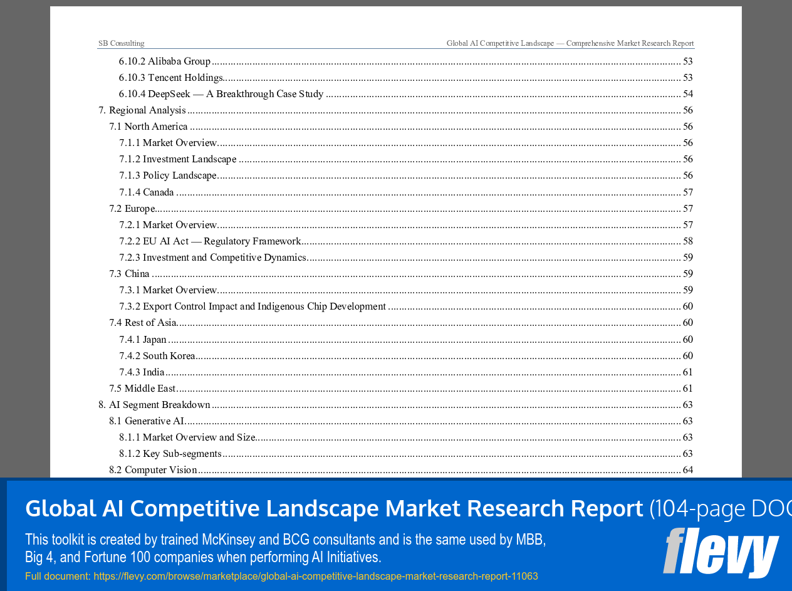This screenshot has width=792, height=591.
Task: Open 7.3.2 Export Control Impact entry
Action: [x=253, y=306]
